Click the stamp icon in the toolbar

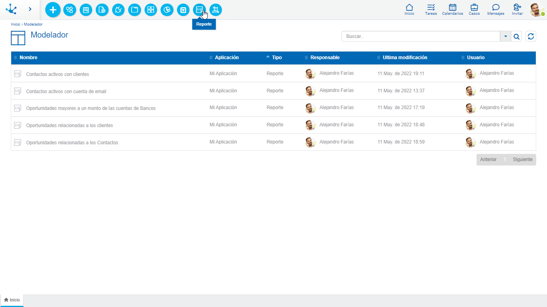[x=215, y=10]
